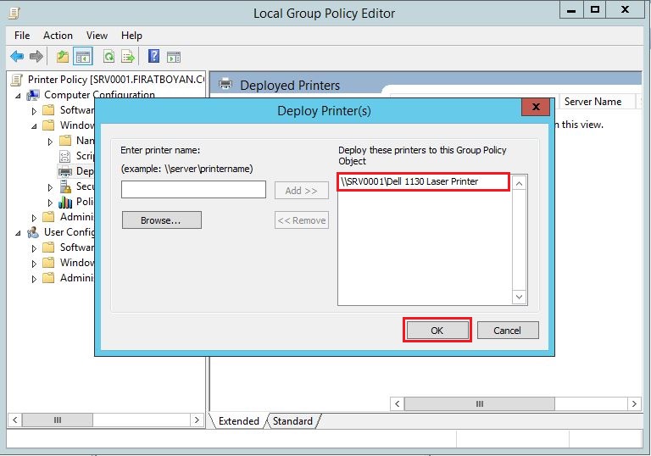This screenshot has width=651, height=456.
Task: Switch to the Standard tab
Action: 292,421
